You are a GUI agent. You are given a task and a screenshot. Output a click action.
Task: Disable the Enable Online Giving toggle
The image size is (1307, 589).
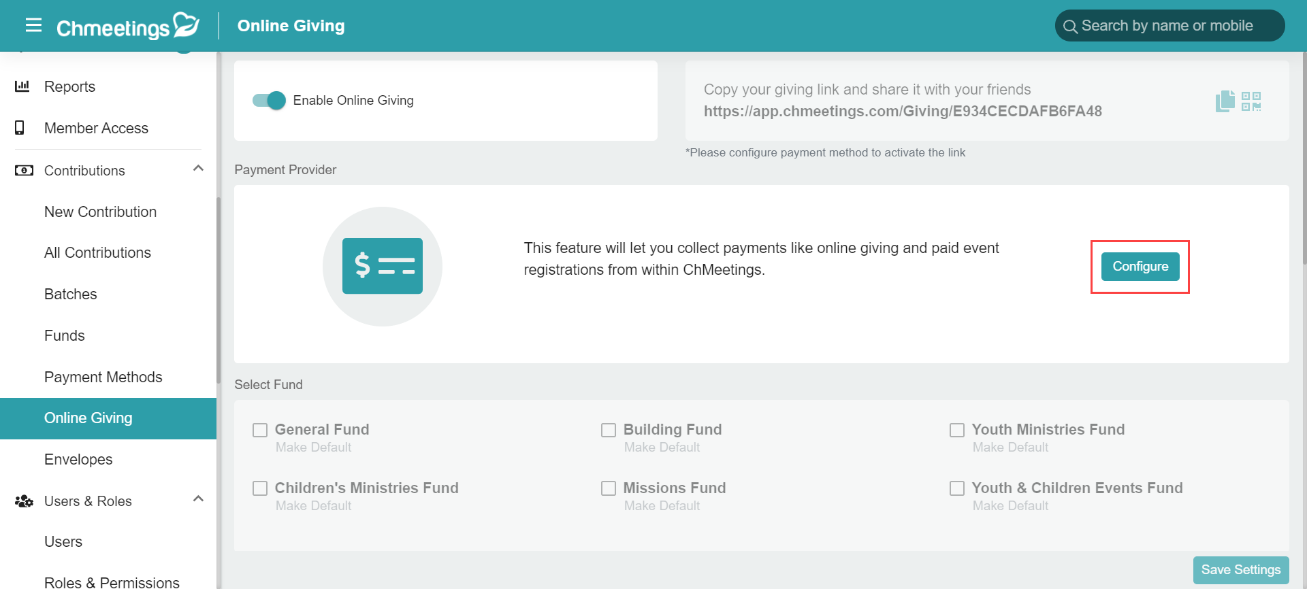coord(269,101)
